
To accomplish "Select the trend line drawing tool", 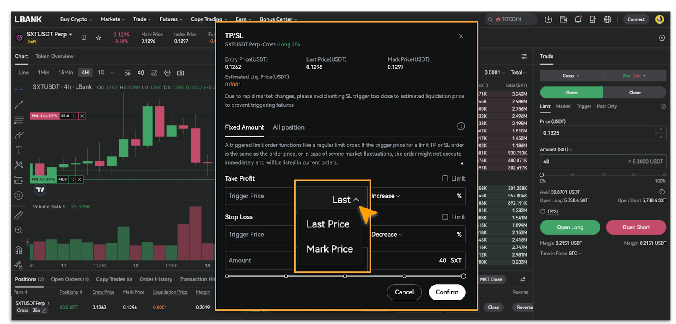I will tap(19, 105).
